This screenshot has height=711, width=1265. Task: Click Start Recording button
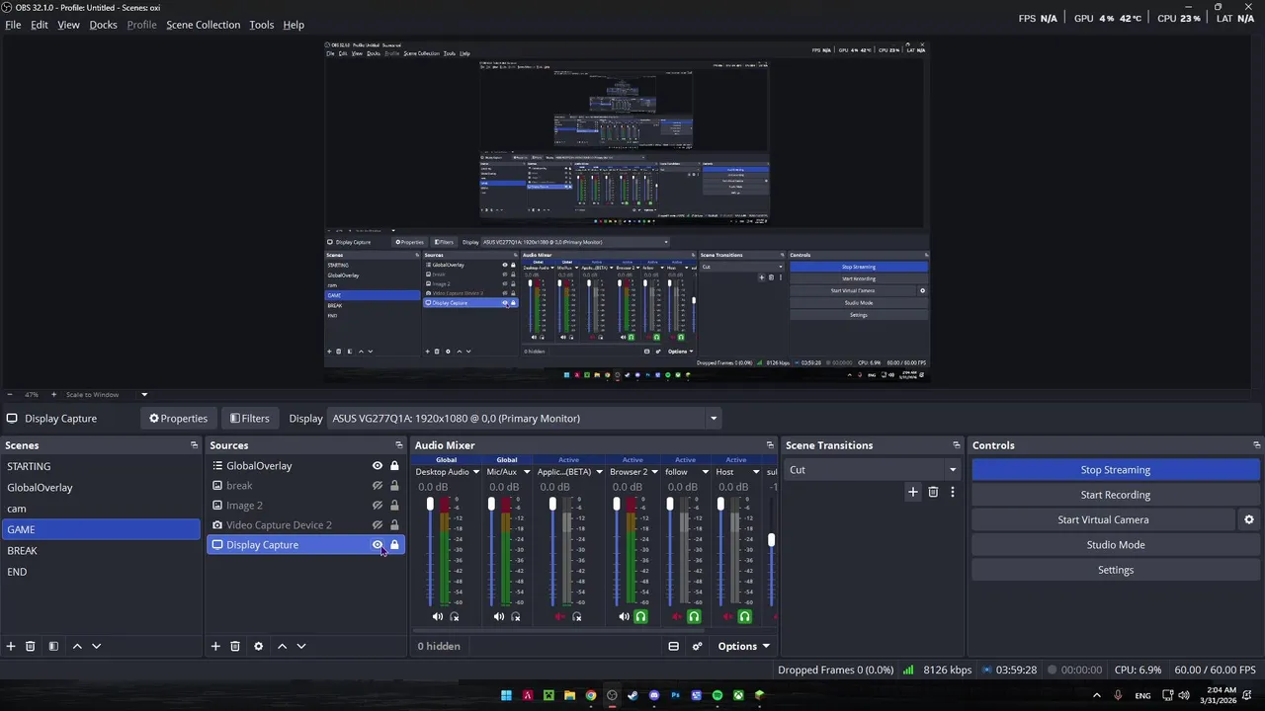(1115, 495)
